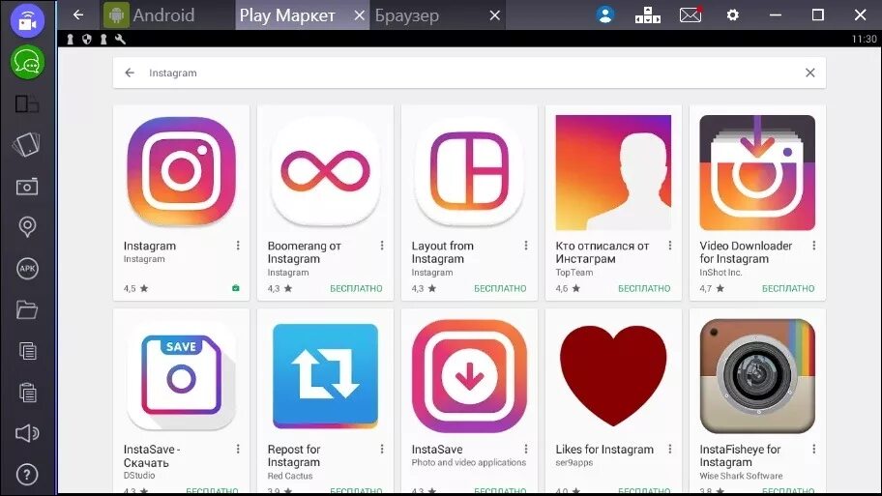Open the 'Boomerang от Instagram' title
This screenshot has height=496, width=882.
coord(305,252)
